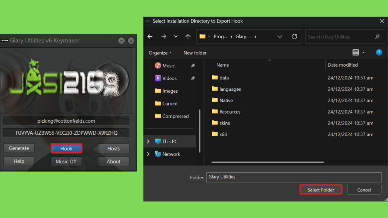Viewport: 388px width, 218px height.
Task: Select Network in navigation pane
Action: click(171, 154)
